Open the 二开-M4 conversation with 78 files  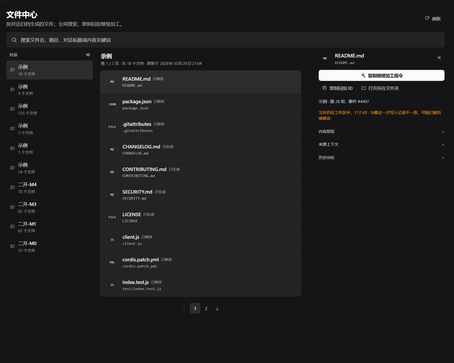[50, 188]
